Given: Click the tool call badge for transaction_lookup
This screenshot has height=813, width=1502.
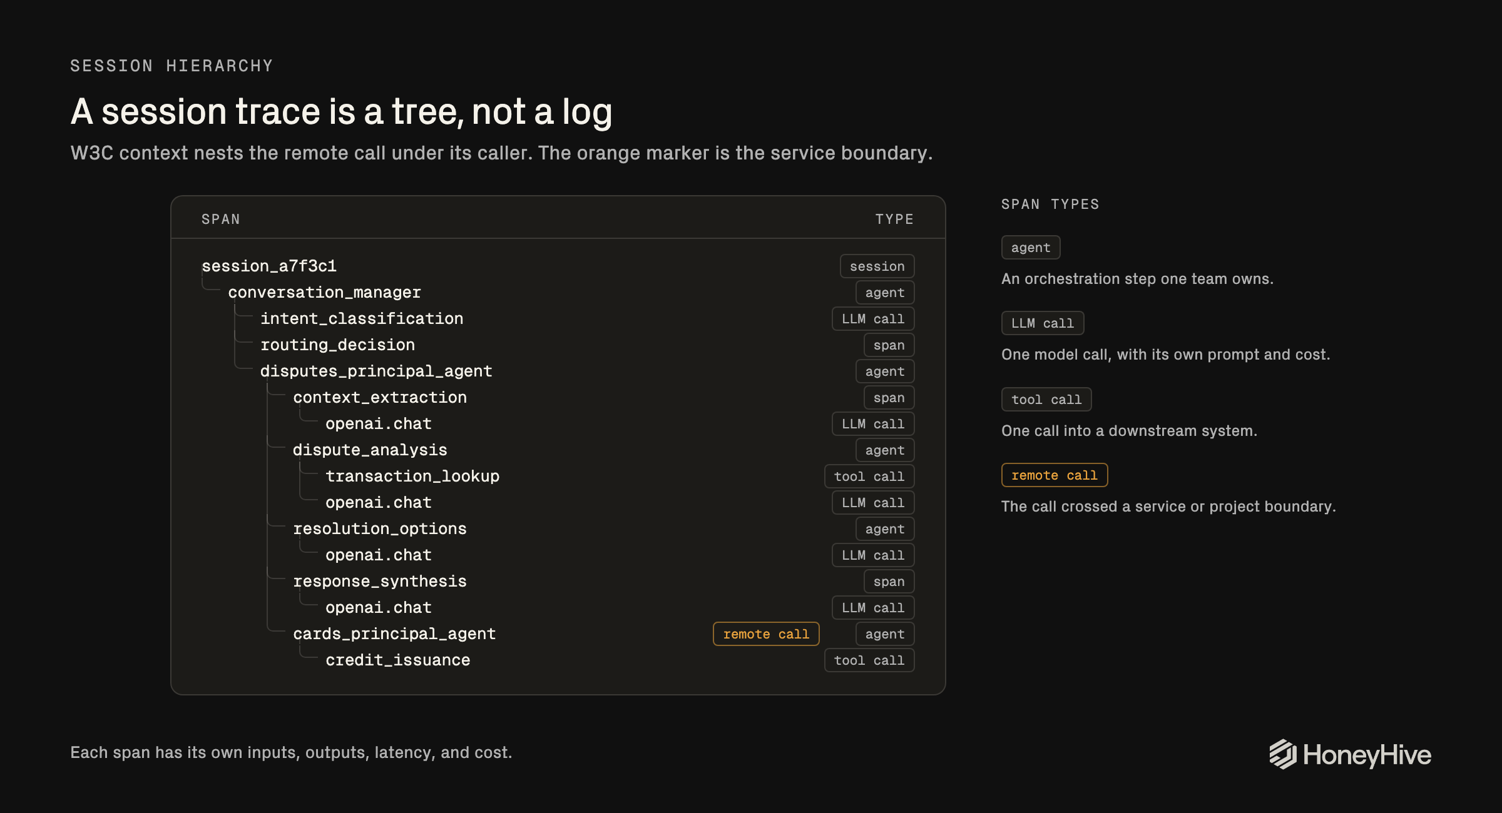Looking at the screenshot, I should pos(869,477).
